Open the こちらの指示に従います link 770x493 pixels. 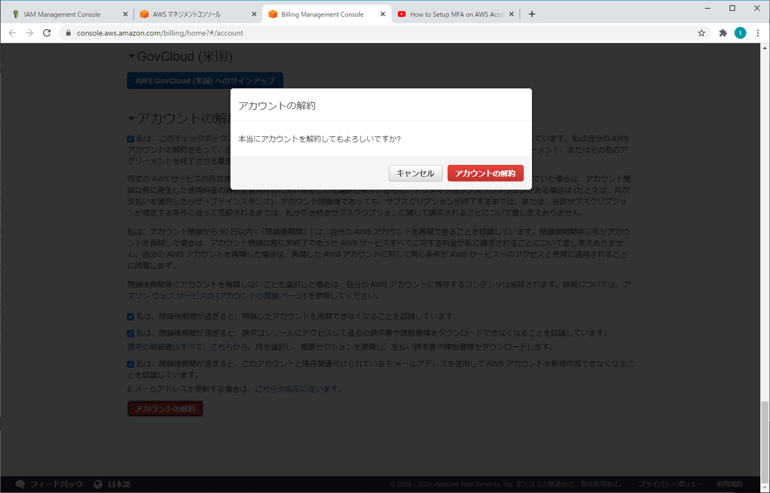click(x=296, y=388)
